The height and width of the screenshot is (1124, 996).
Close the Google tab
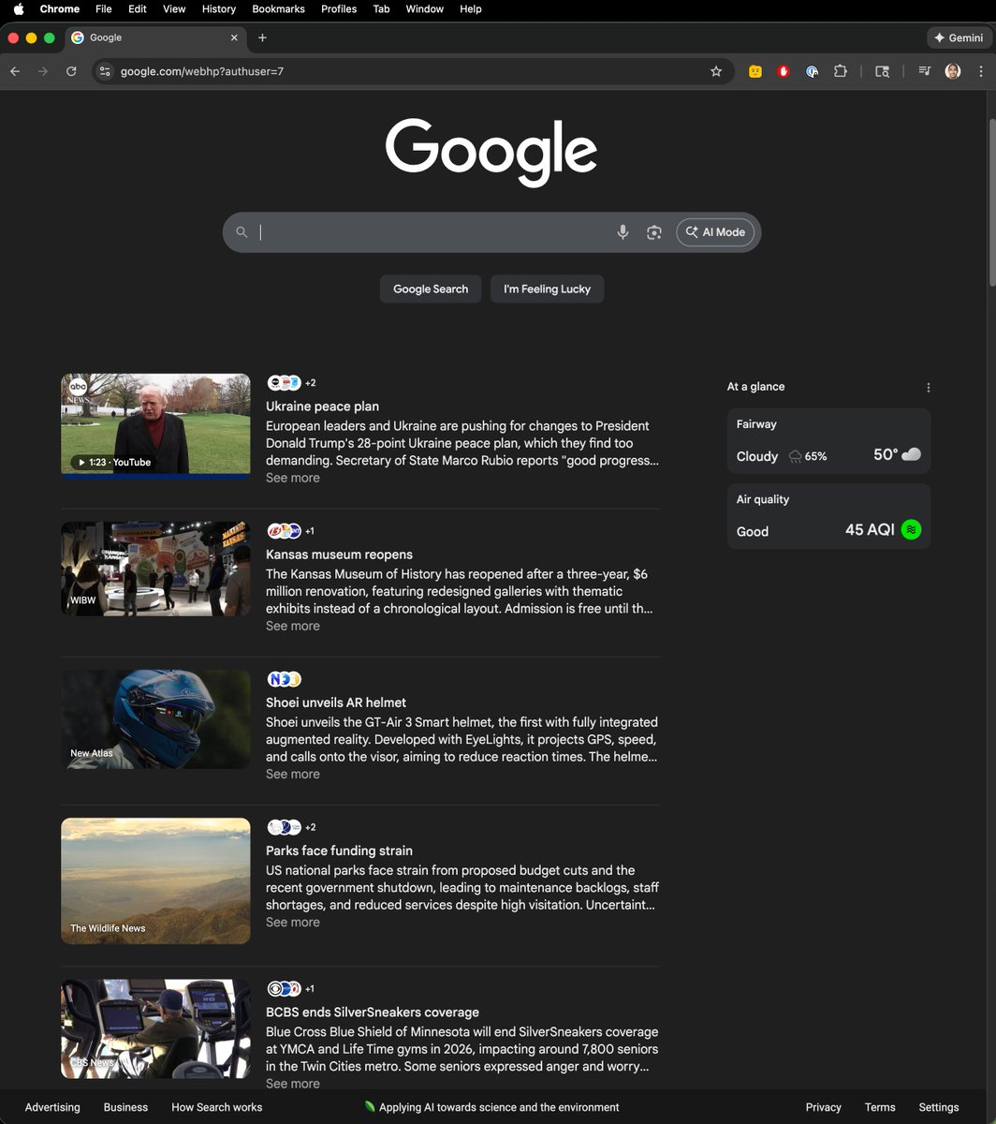click(x=234, y=37)
